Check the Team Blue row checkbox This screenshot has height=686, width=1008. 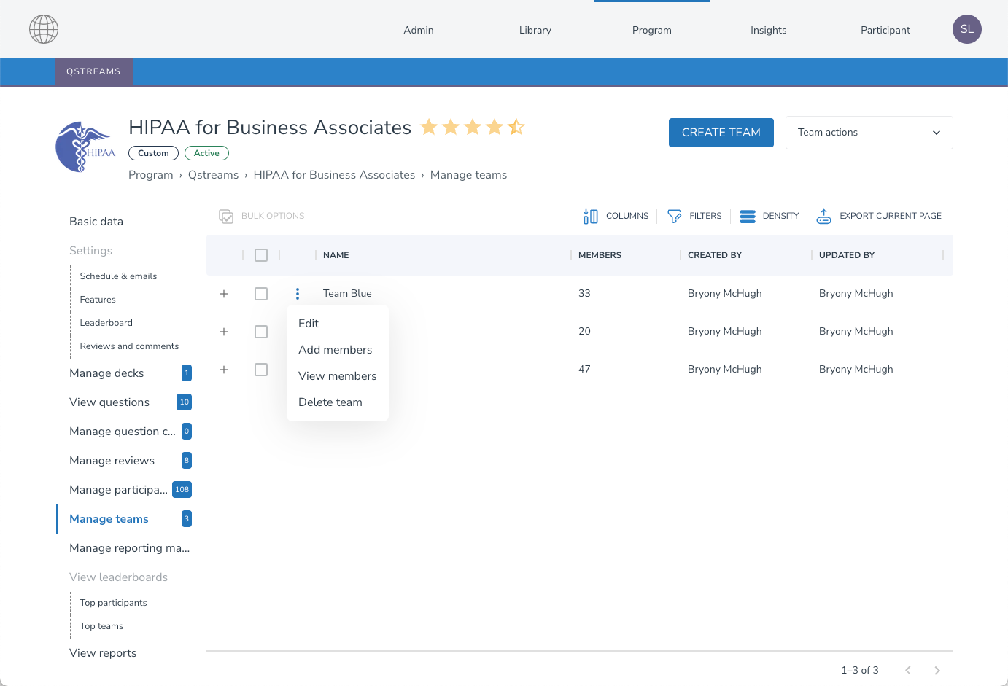261,294
